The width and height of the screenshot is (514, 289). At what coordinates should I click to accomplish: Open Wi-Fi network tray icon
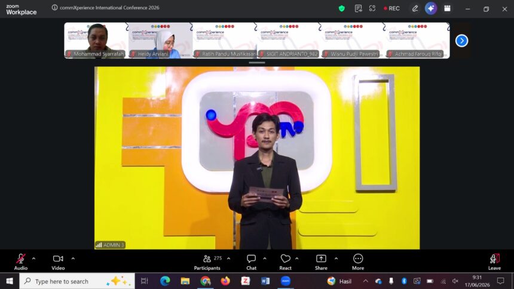[x=443, y=281]
